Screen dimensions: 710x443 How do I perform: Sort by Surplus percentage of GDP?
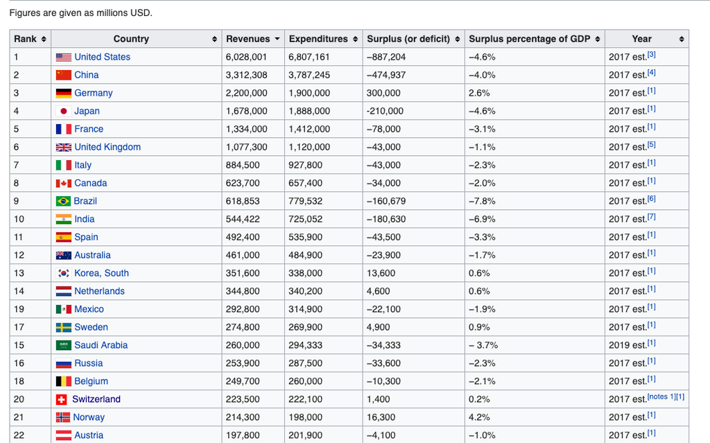[x=598, y=39]
